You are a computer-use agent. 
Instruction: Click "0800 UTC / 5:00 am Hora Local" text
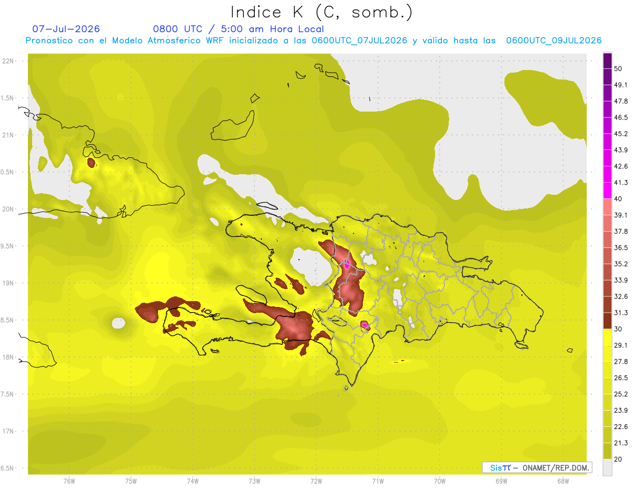click(x=239, y=29)
